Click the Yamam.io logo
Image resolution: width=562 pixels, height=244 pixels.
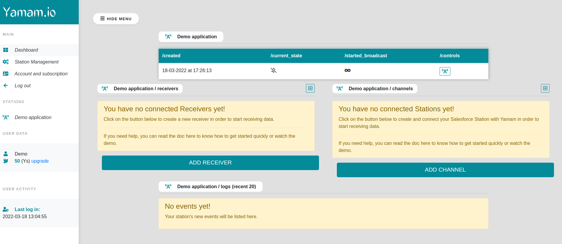[29, 12]
